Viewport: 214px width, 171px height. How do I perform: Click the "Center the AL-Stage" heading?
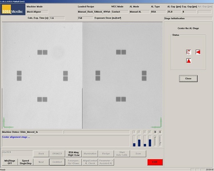point(188,28)
